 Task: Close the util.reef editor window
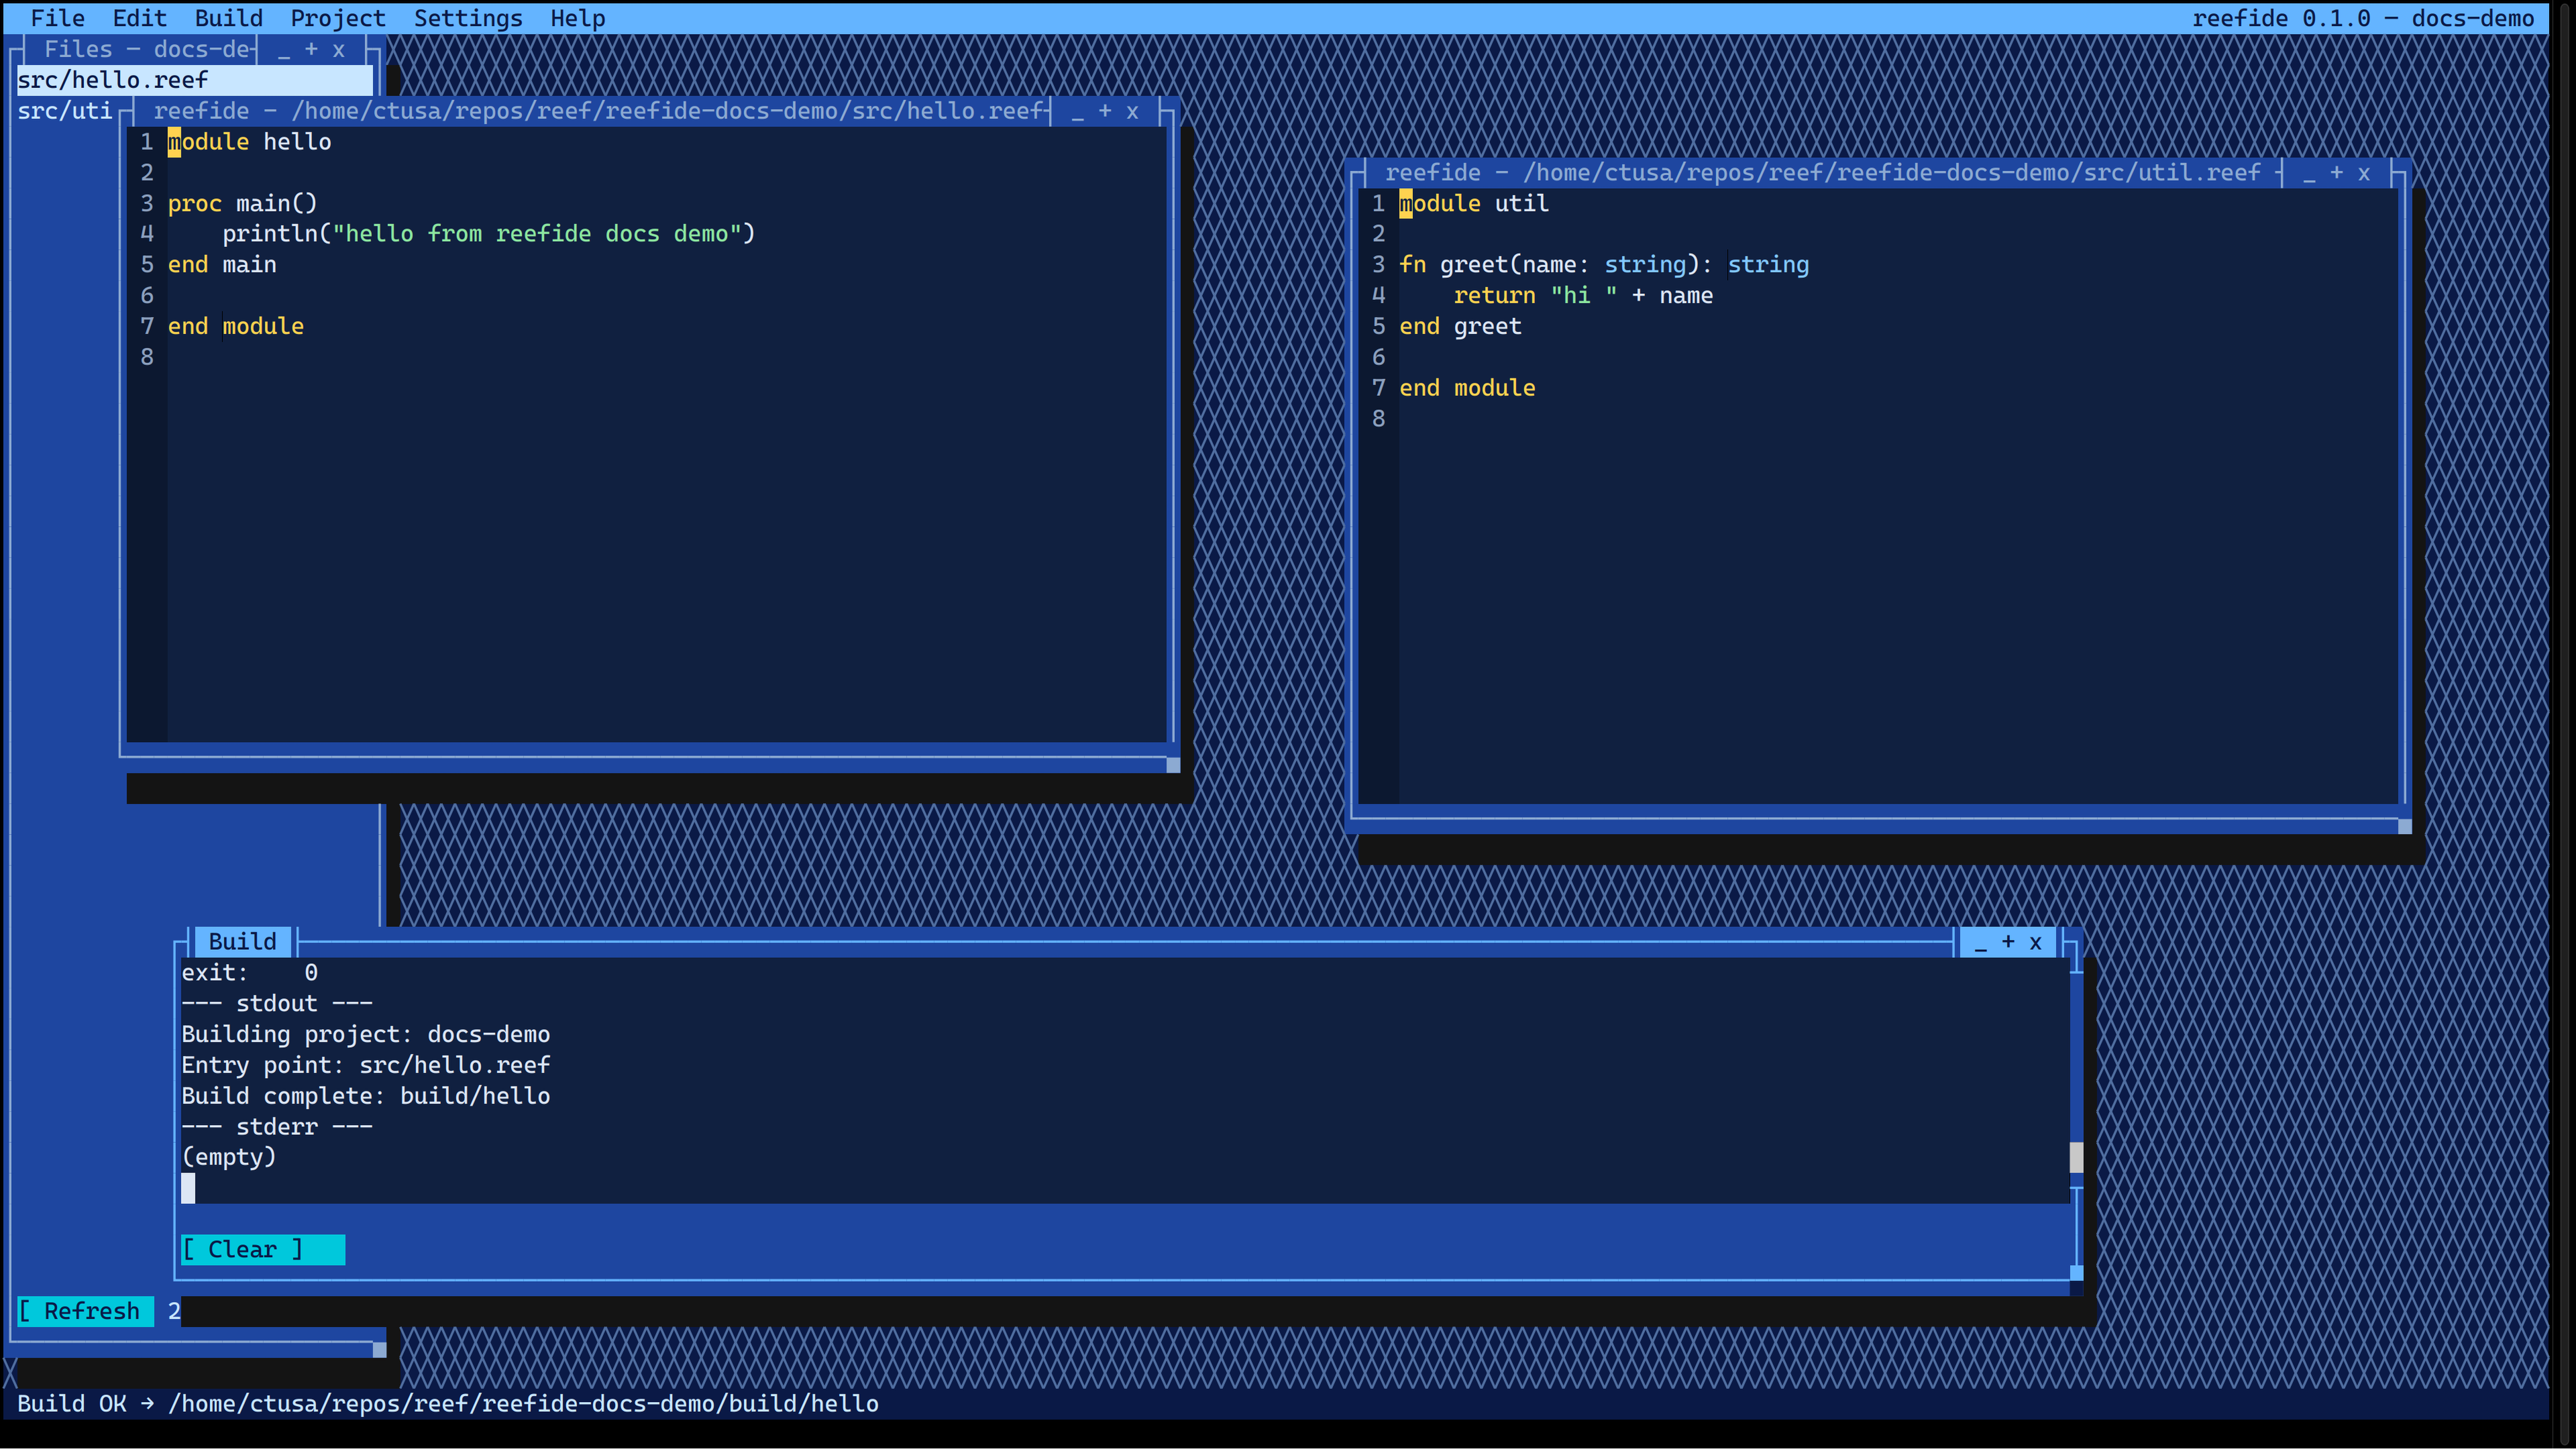2364,173
